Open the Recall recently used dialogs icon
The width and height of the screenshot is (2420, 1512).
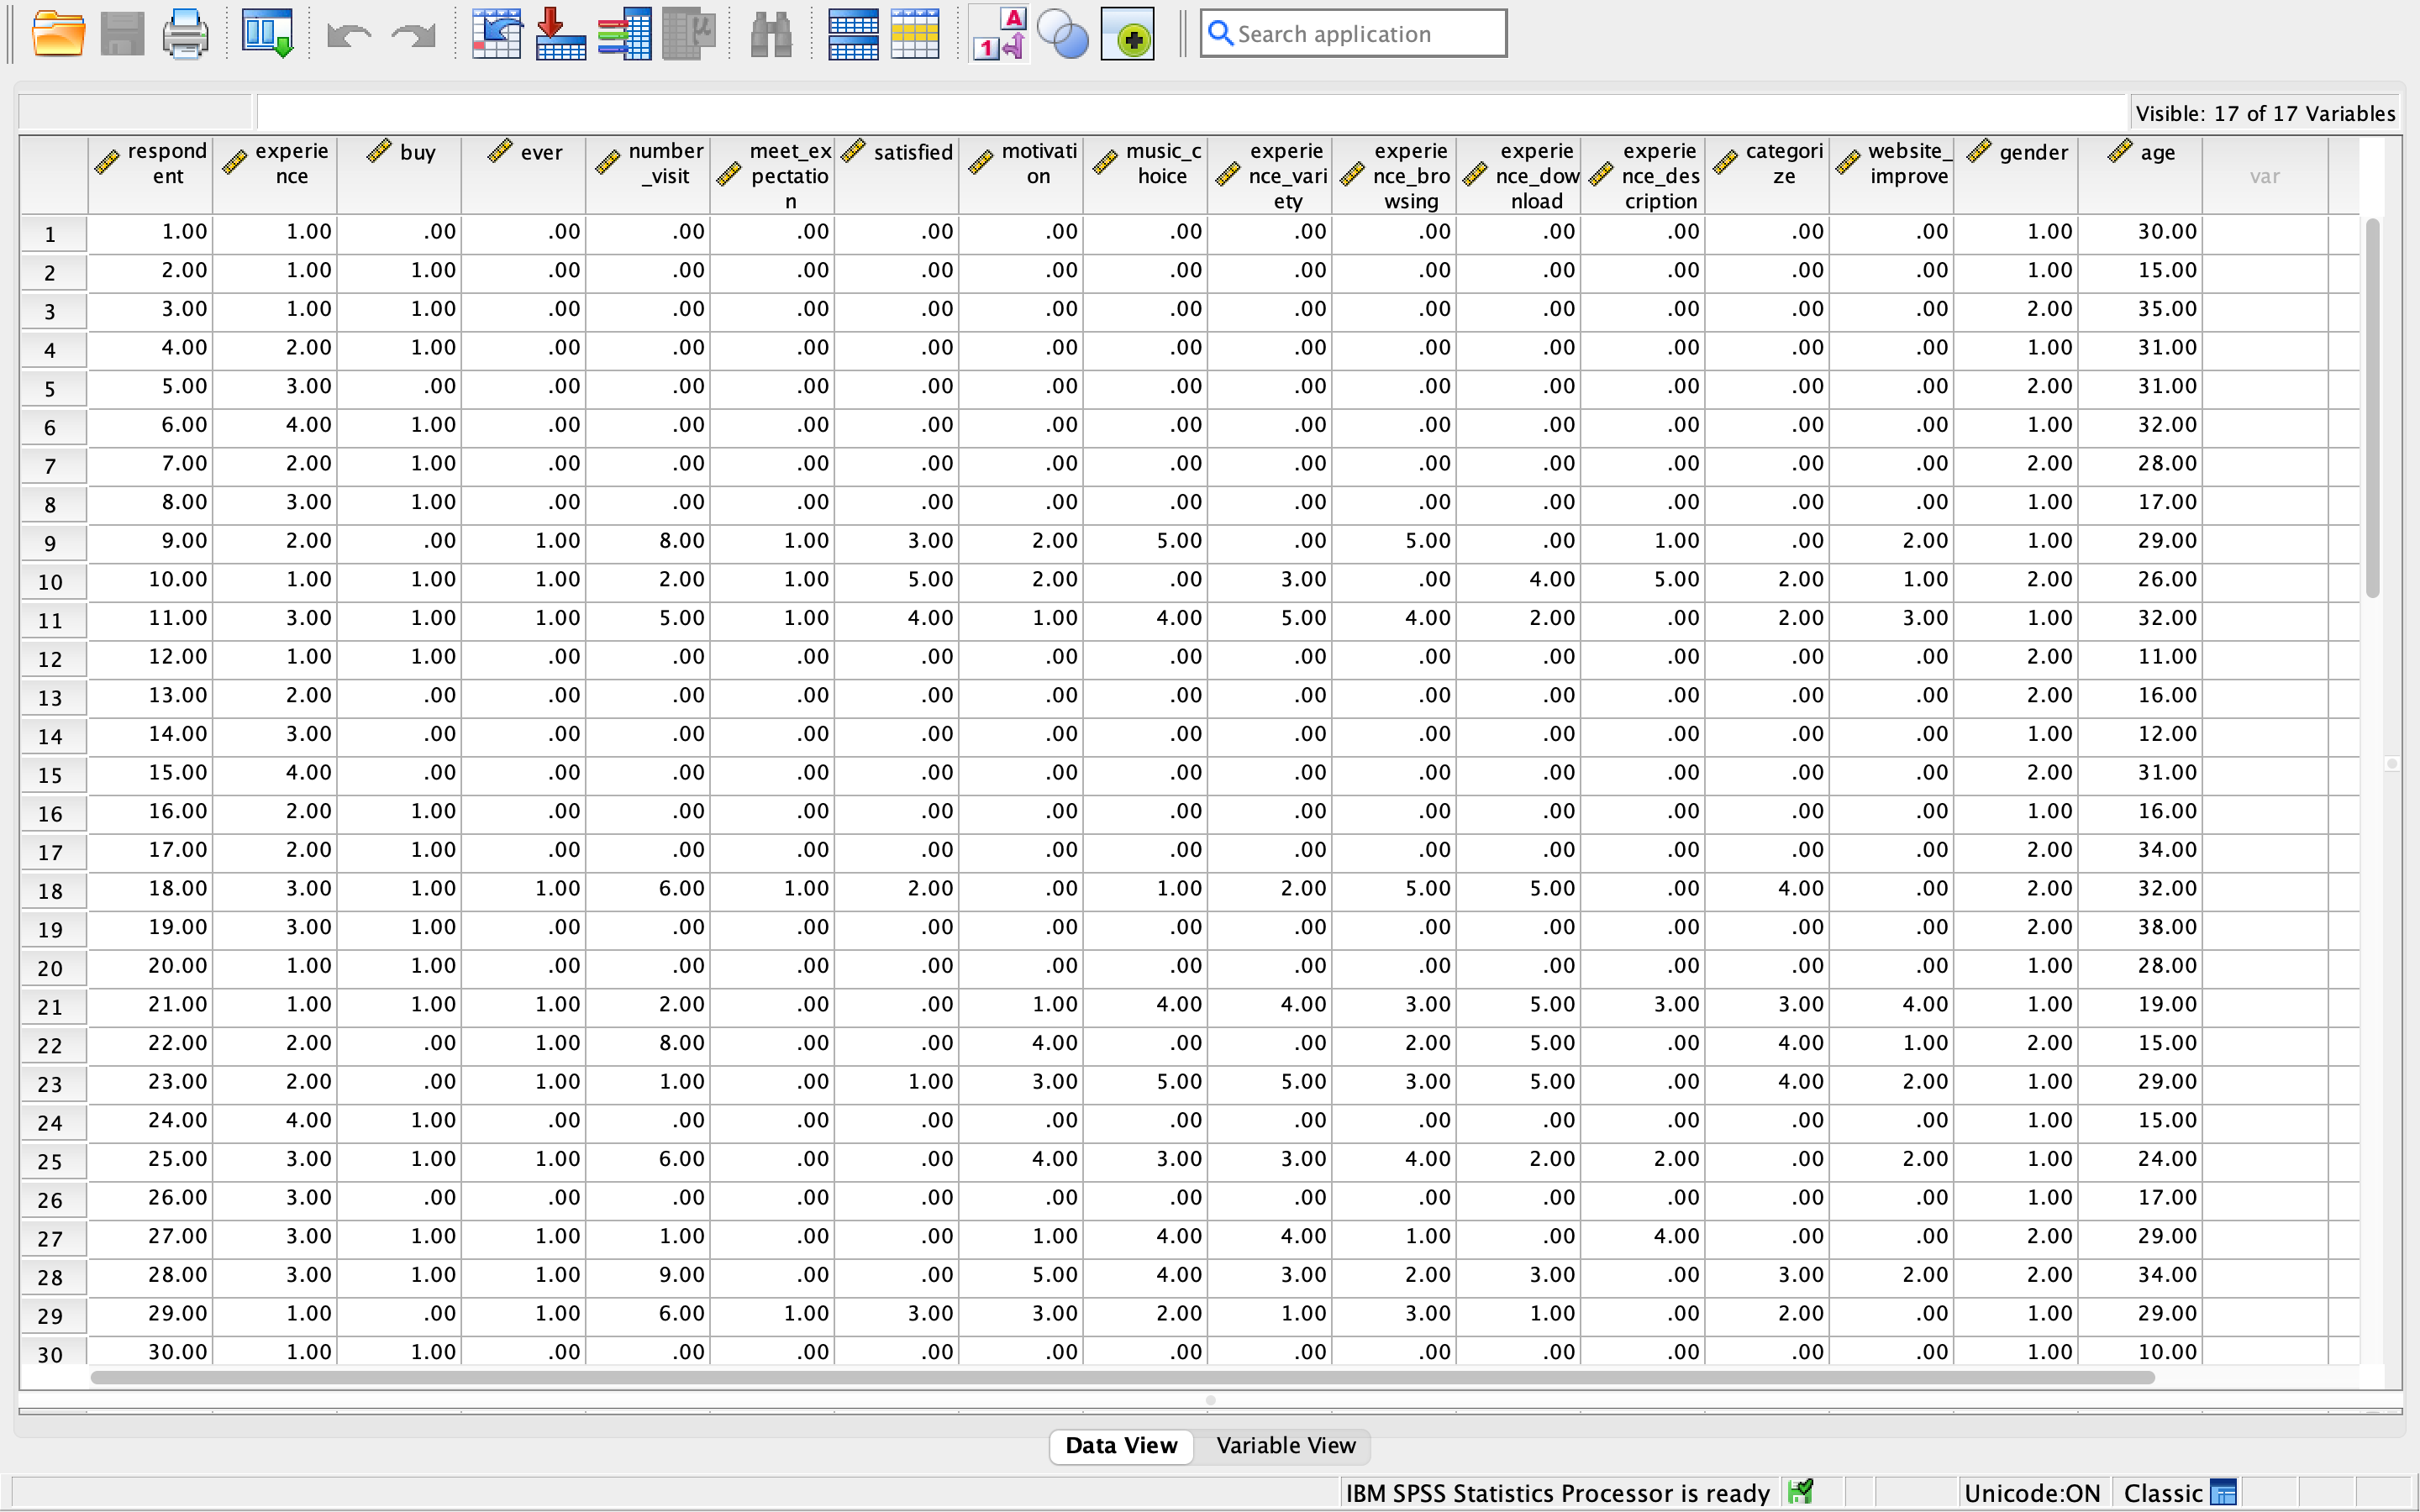click(267, 34)
